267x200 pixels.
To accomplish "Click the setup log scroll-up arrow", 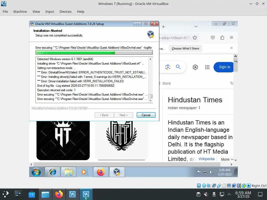I will (x=150, y=59).
